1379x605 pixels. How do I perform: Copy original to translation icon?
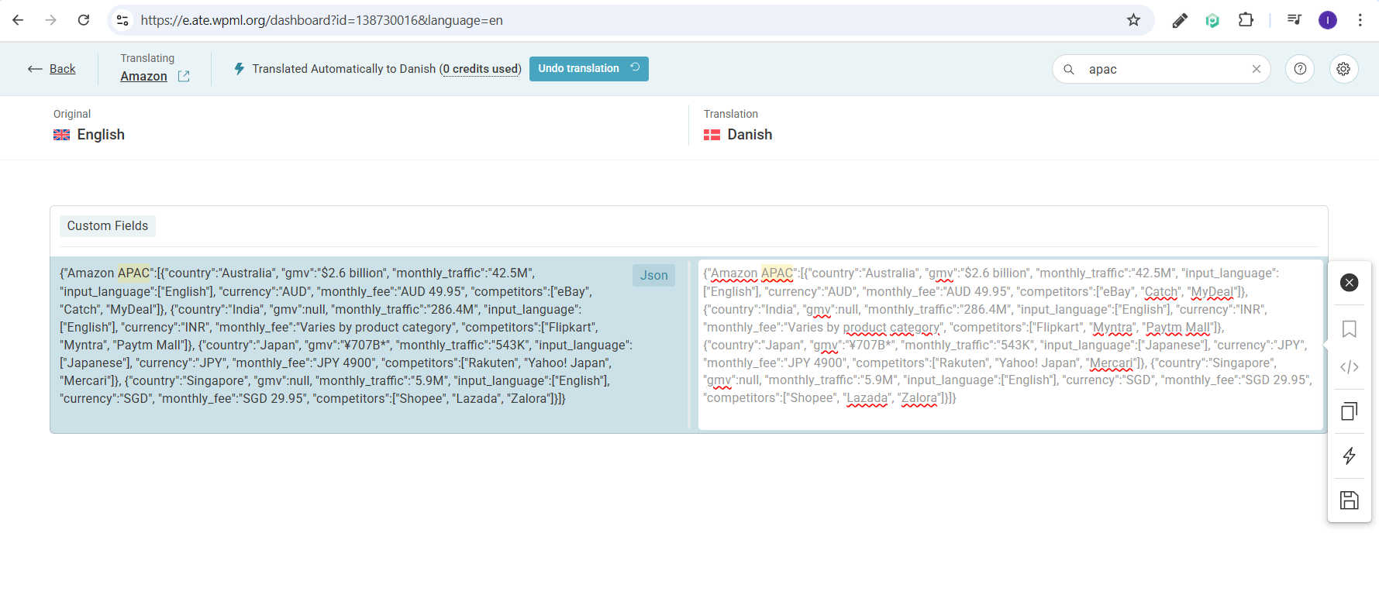[x=1349, y=411]
